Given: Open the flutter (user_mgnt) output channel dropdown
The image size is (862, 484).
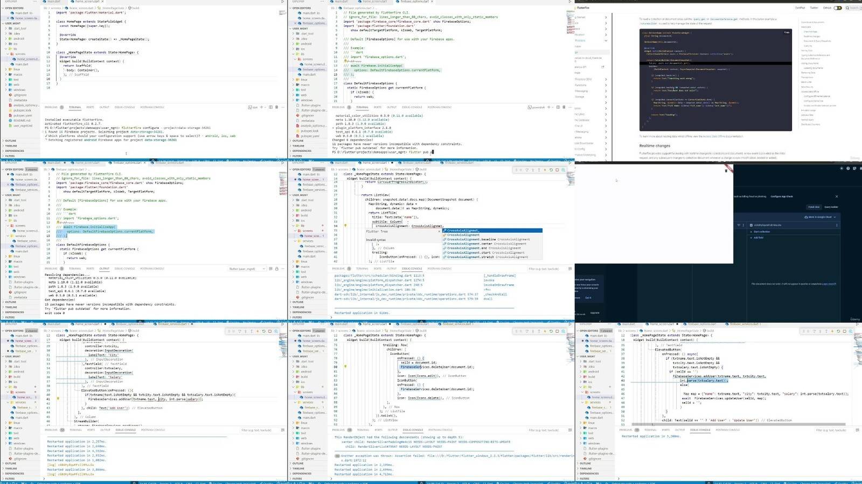Looking at the screenshot, I should coord(247,269).
